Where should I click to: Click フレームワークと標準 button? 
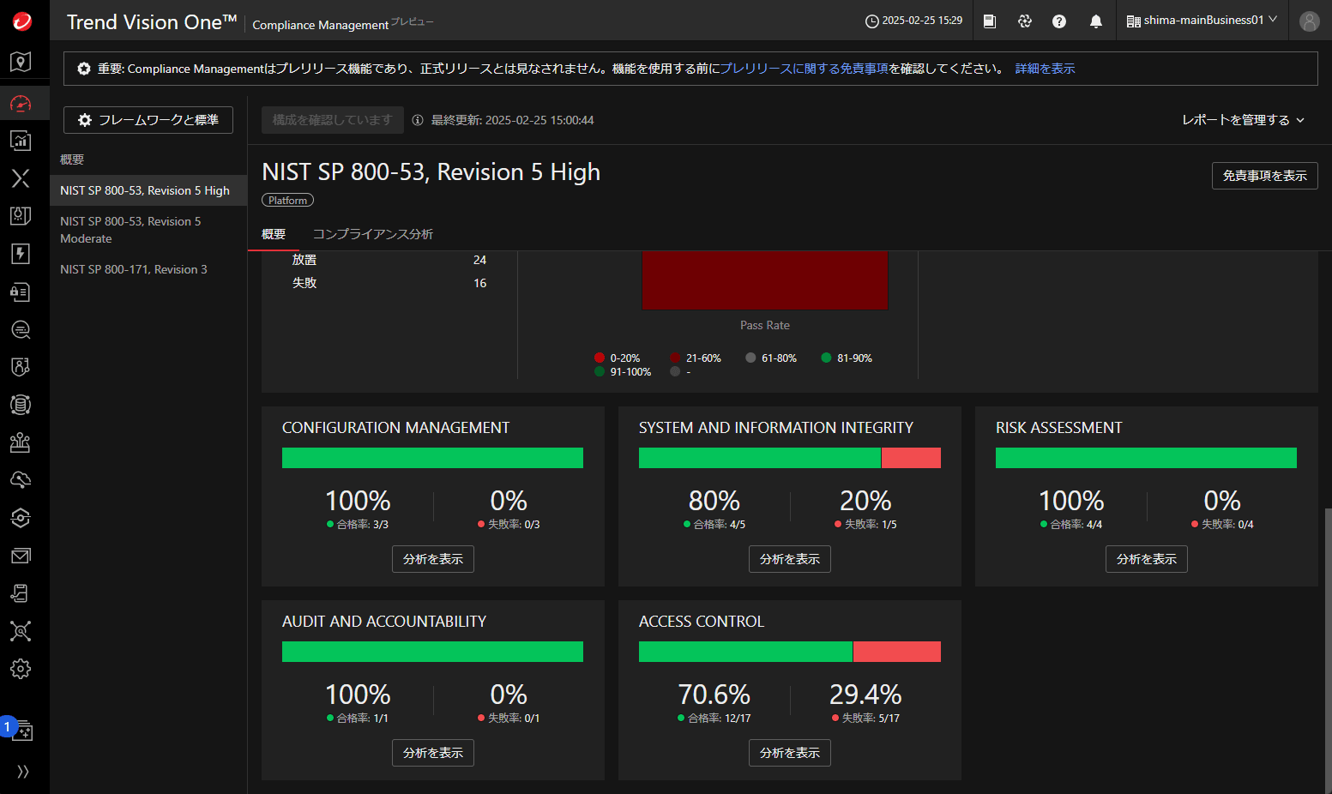148,120
